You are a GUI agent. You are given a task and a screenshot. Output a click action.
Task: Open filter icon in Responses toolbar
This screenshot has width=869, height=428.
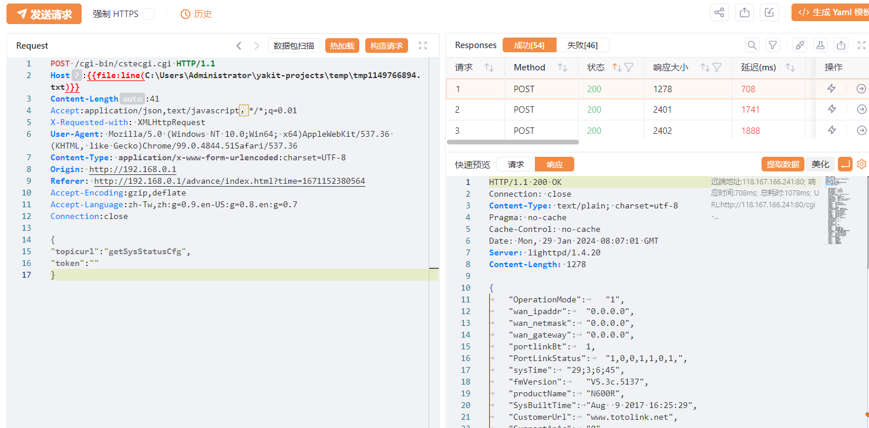point(773,45)
